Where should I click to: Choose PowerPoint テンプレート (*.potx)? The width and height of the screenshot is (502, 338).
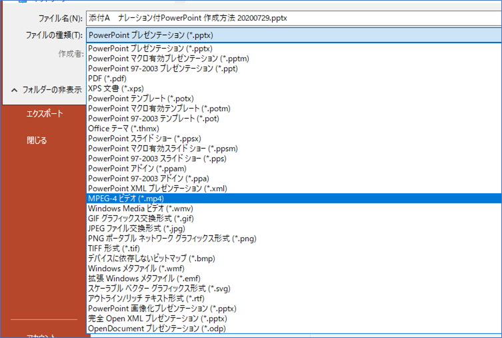pos(294,99)
